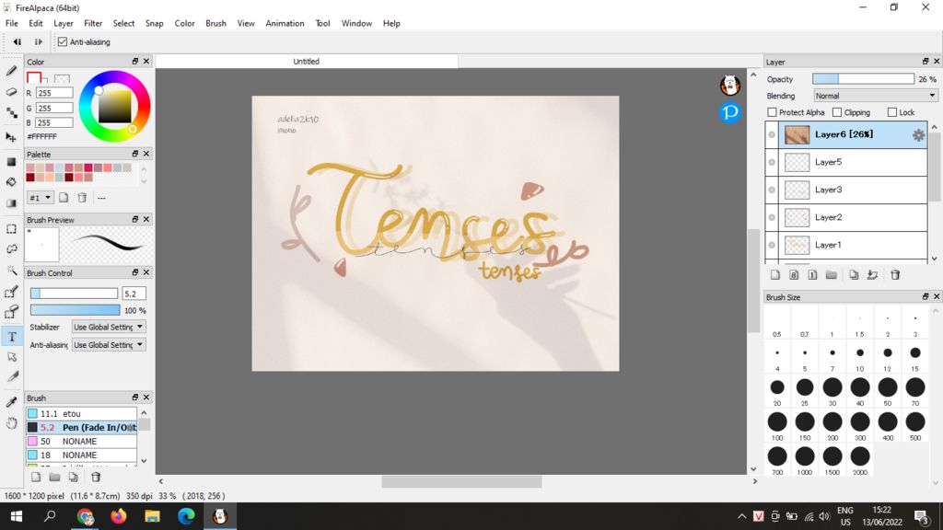Viewport: 943px width, 530px height.
Task: Select the Bucket fill tool
Action: [11, 182]
